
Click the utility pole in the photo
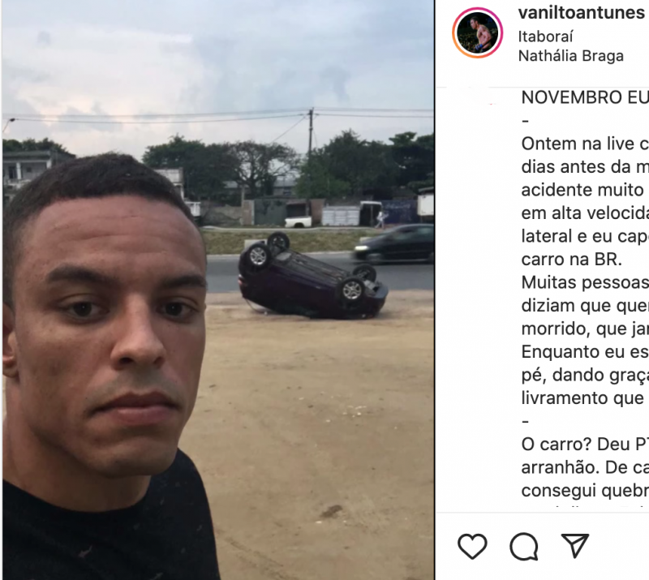pyautogui.click(x=311, y=157)
